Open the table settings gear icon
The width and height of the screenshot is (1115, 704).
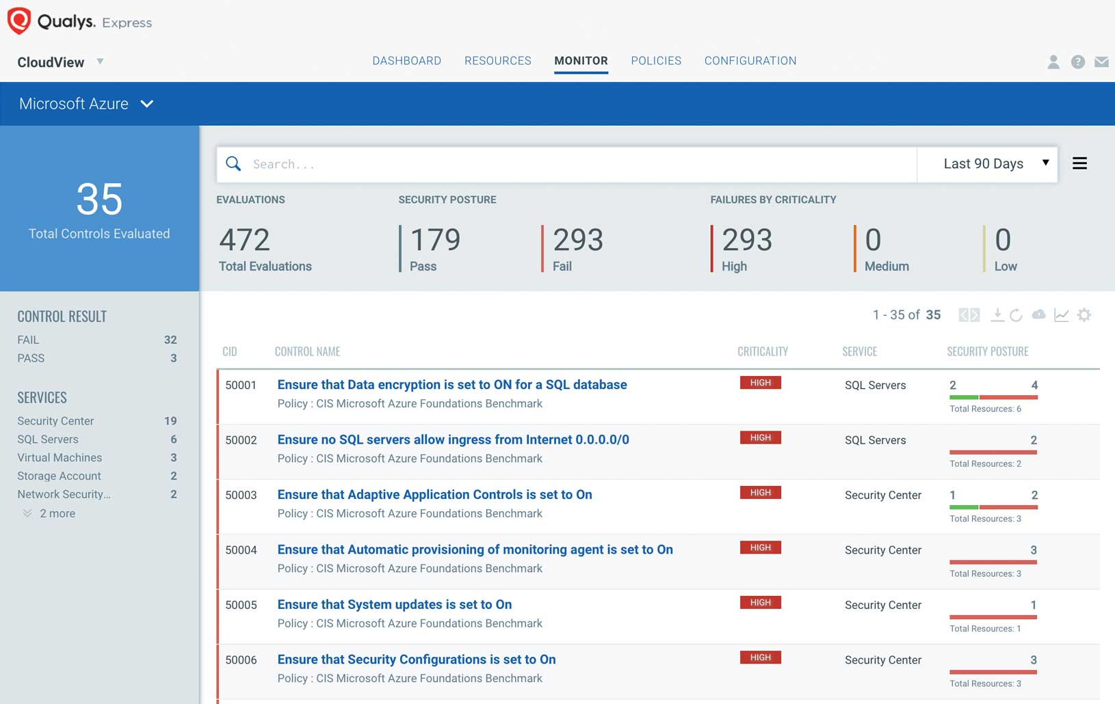(x=1084, y=314)
